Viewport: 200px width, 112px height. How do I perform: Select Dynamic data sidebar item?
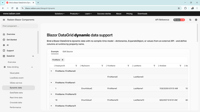[19, 88]
